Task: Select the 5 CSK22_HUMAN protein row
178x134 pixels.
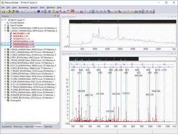Action: 33,55
